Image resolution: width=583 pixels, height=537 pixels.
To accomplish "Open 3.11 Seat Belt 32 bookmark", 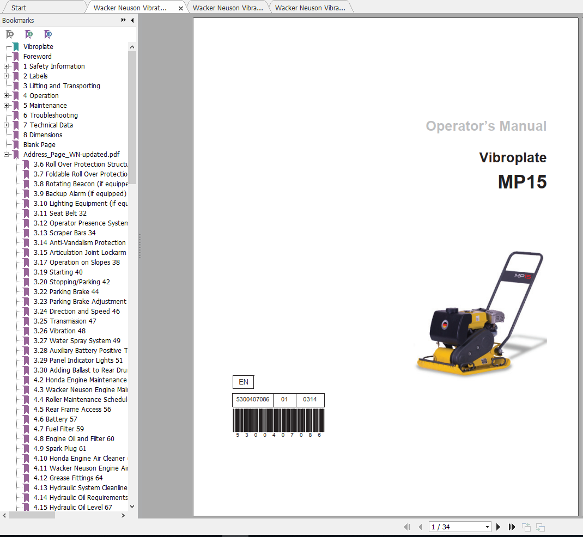I will [60, 213].
